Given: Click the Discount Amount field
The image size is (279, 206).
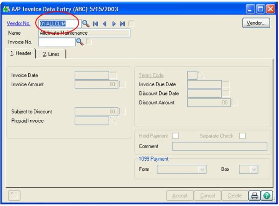Looking at the screenshot, I should (x=209, y=103).
